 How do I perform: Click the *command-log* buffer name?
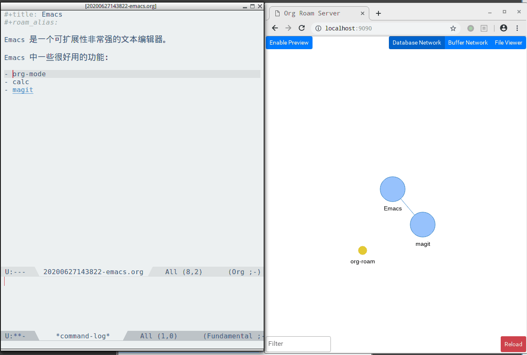point(83,336)
